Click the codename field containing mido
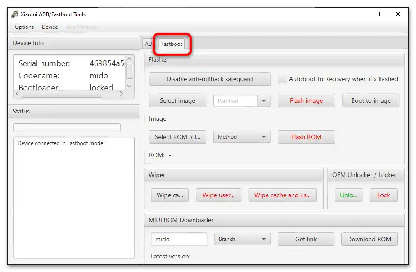The width and height of the screenshot is (416, 272). (179, 239)
